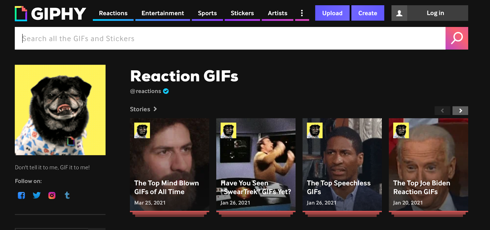This screenshot has width=490, height=230.
Task: Click the GIPHY logo icon
Action: point(21,14)
